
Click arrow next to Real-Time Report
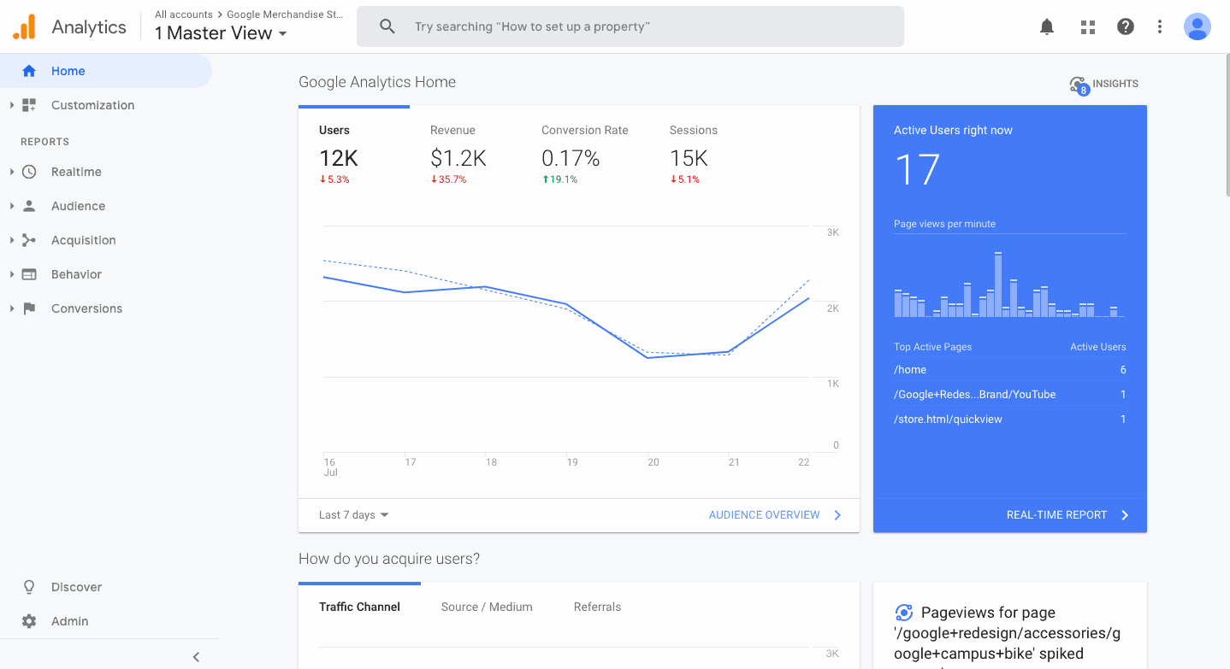tap(1125, 515)
